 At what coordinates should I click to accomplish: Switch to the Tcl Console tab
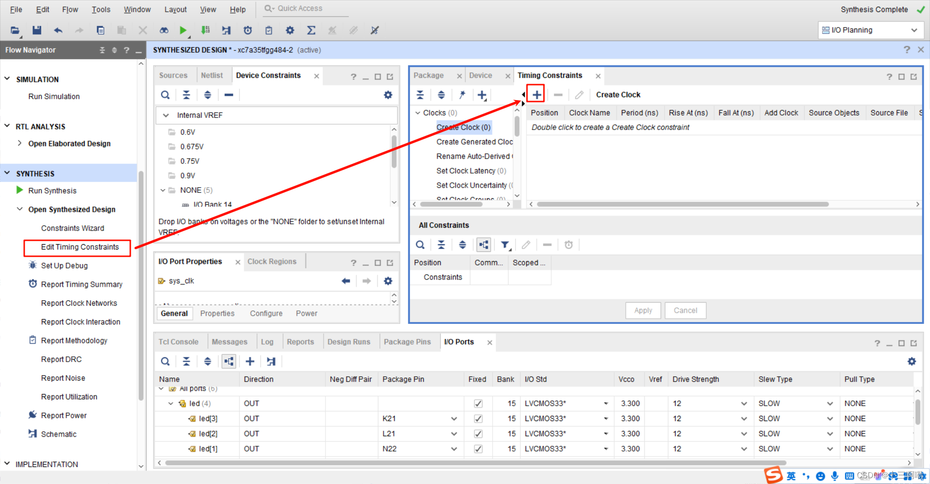tap(178, 342)
